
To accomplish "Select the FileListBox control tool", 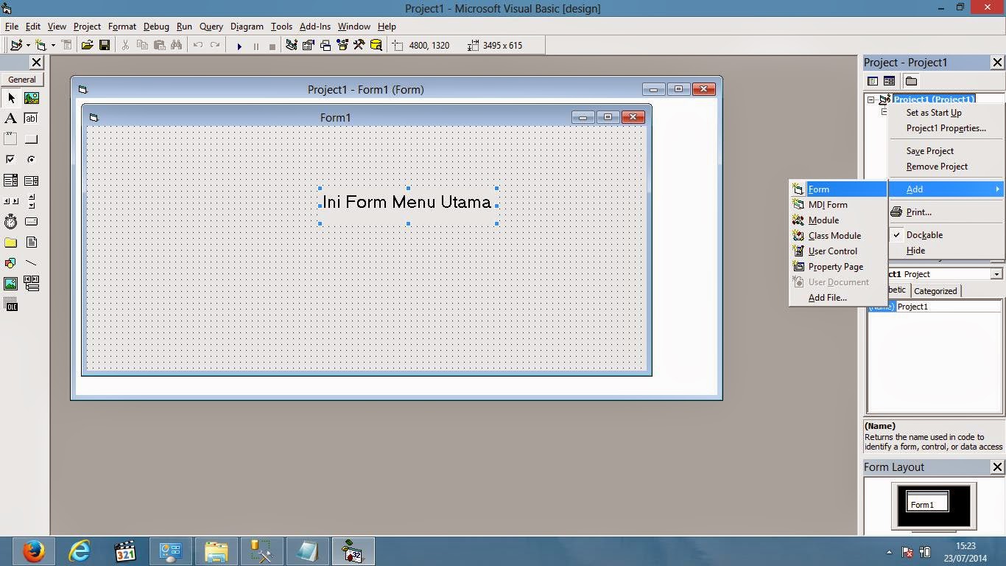I will click(32, 242).
